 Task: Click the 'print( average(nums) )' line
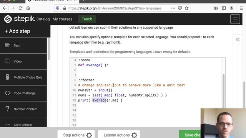coord(100,100)
